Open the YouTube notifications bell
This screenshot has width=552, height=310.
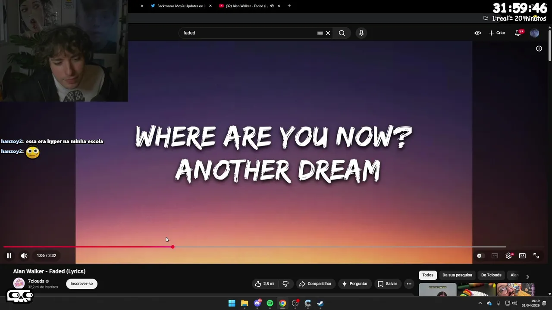(518, 33)
